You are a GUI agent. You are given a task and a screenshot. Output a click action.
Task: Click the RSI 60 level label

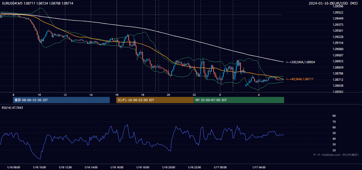coord(334,127)
